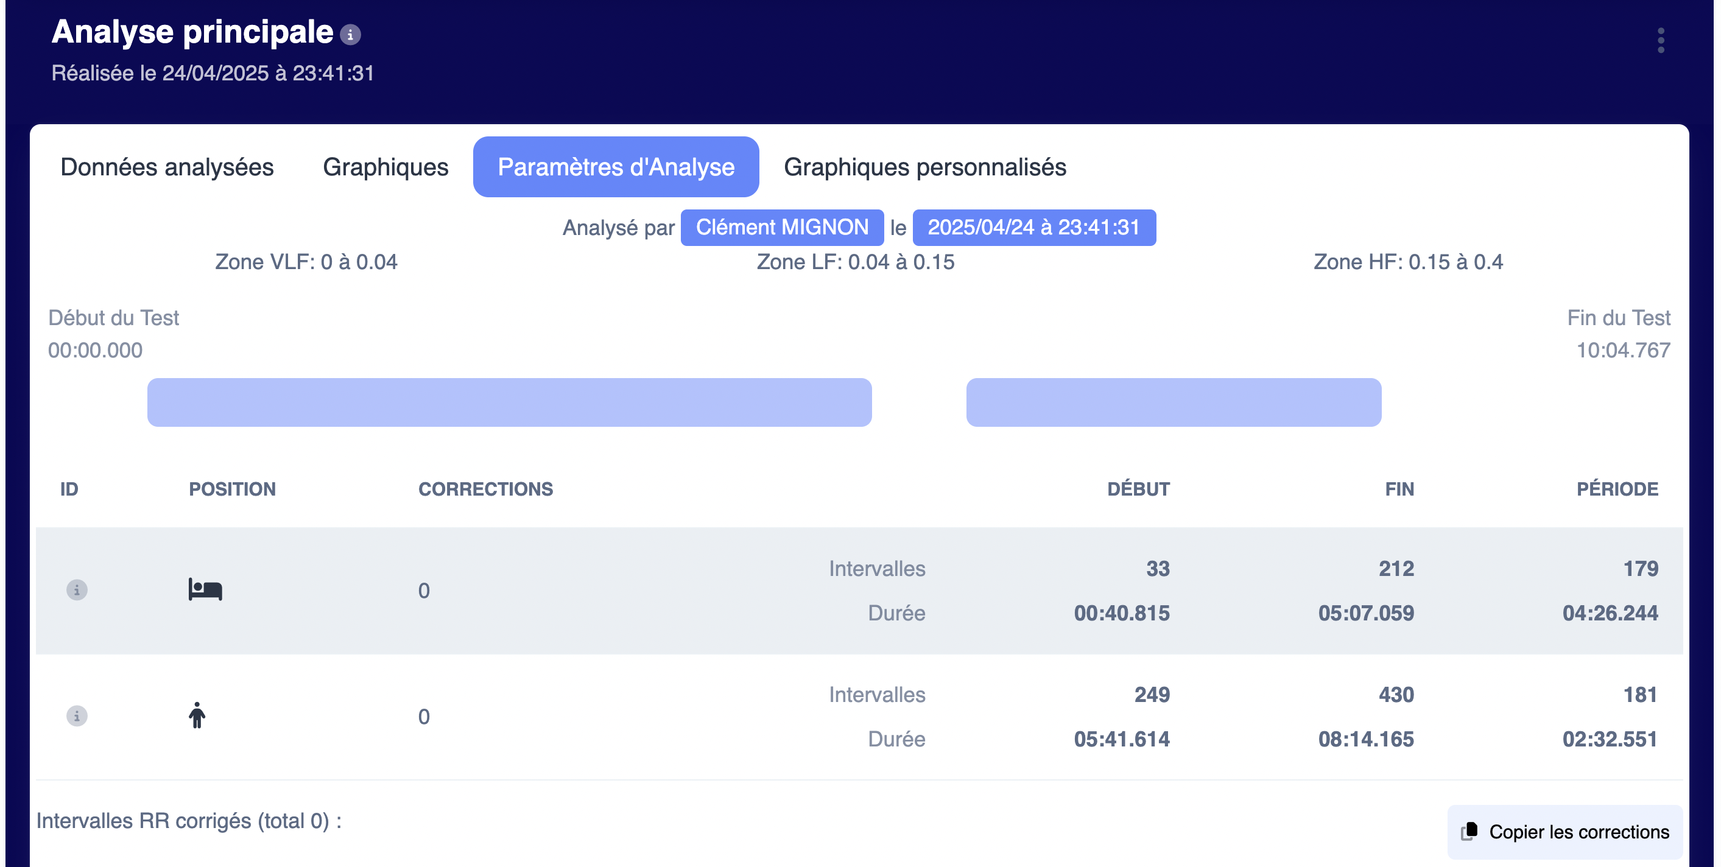The height and width of the screenshot is (867, 1721).
Task: Switch to the Données analysées tab
Action: click(167, 167)
